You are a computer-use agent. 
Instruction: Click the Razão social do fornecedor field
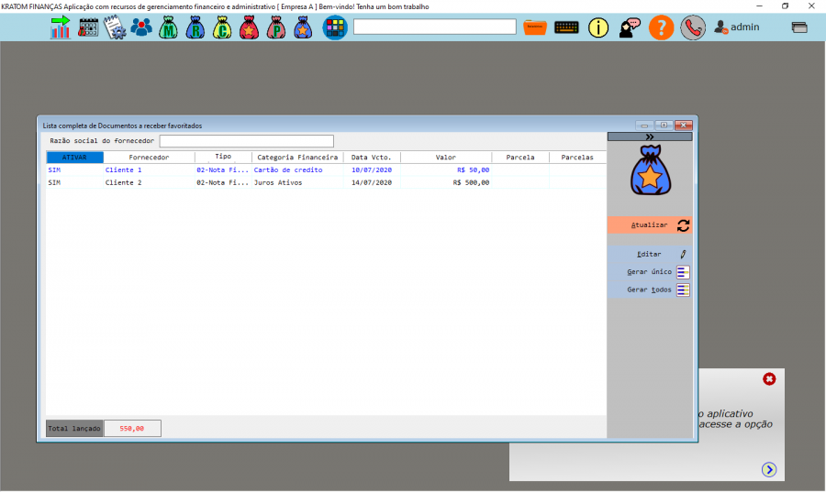[x=246, y=141]
